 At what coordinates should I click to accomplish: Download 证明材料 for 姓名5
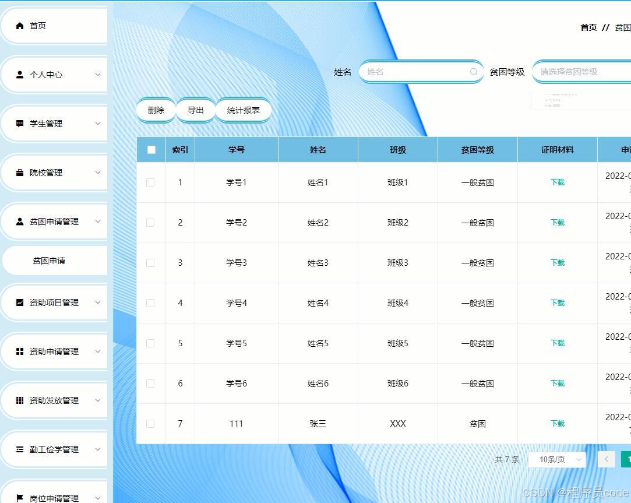tap(558, 343)
